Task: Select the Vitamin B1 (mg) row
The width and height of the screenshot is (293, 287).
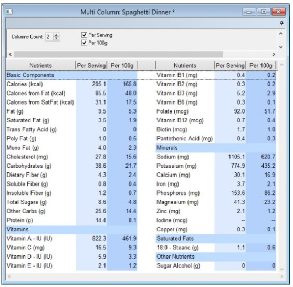Action: pyautogui.click(x=216, y=75)
